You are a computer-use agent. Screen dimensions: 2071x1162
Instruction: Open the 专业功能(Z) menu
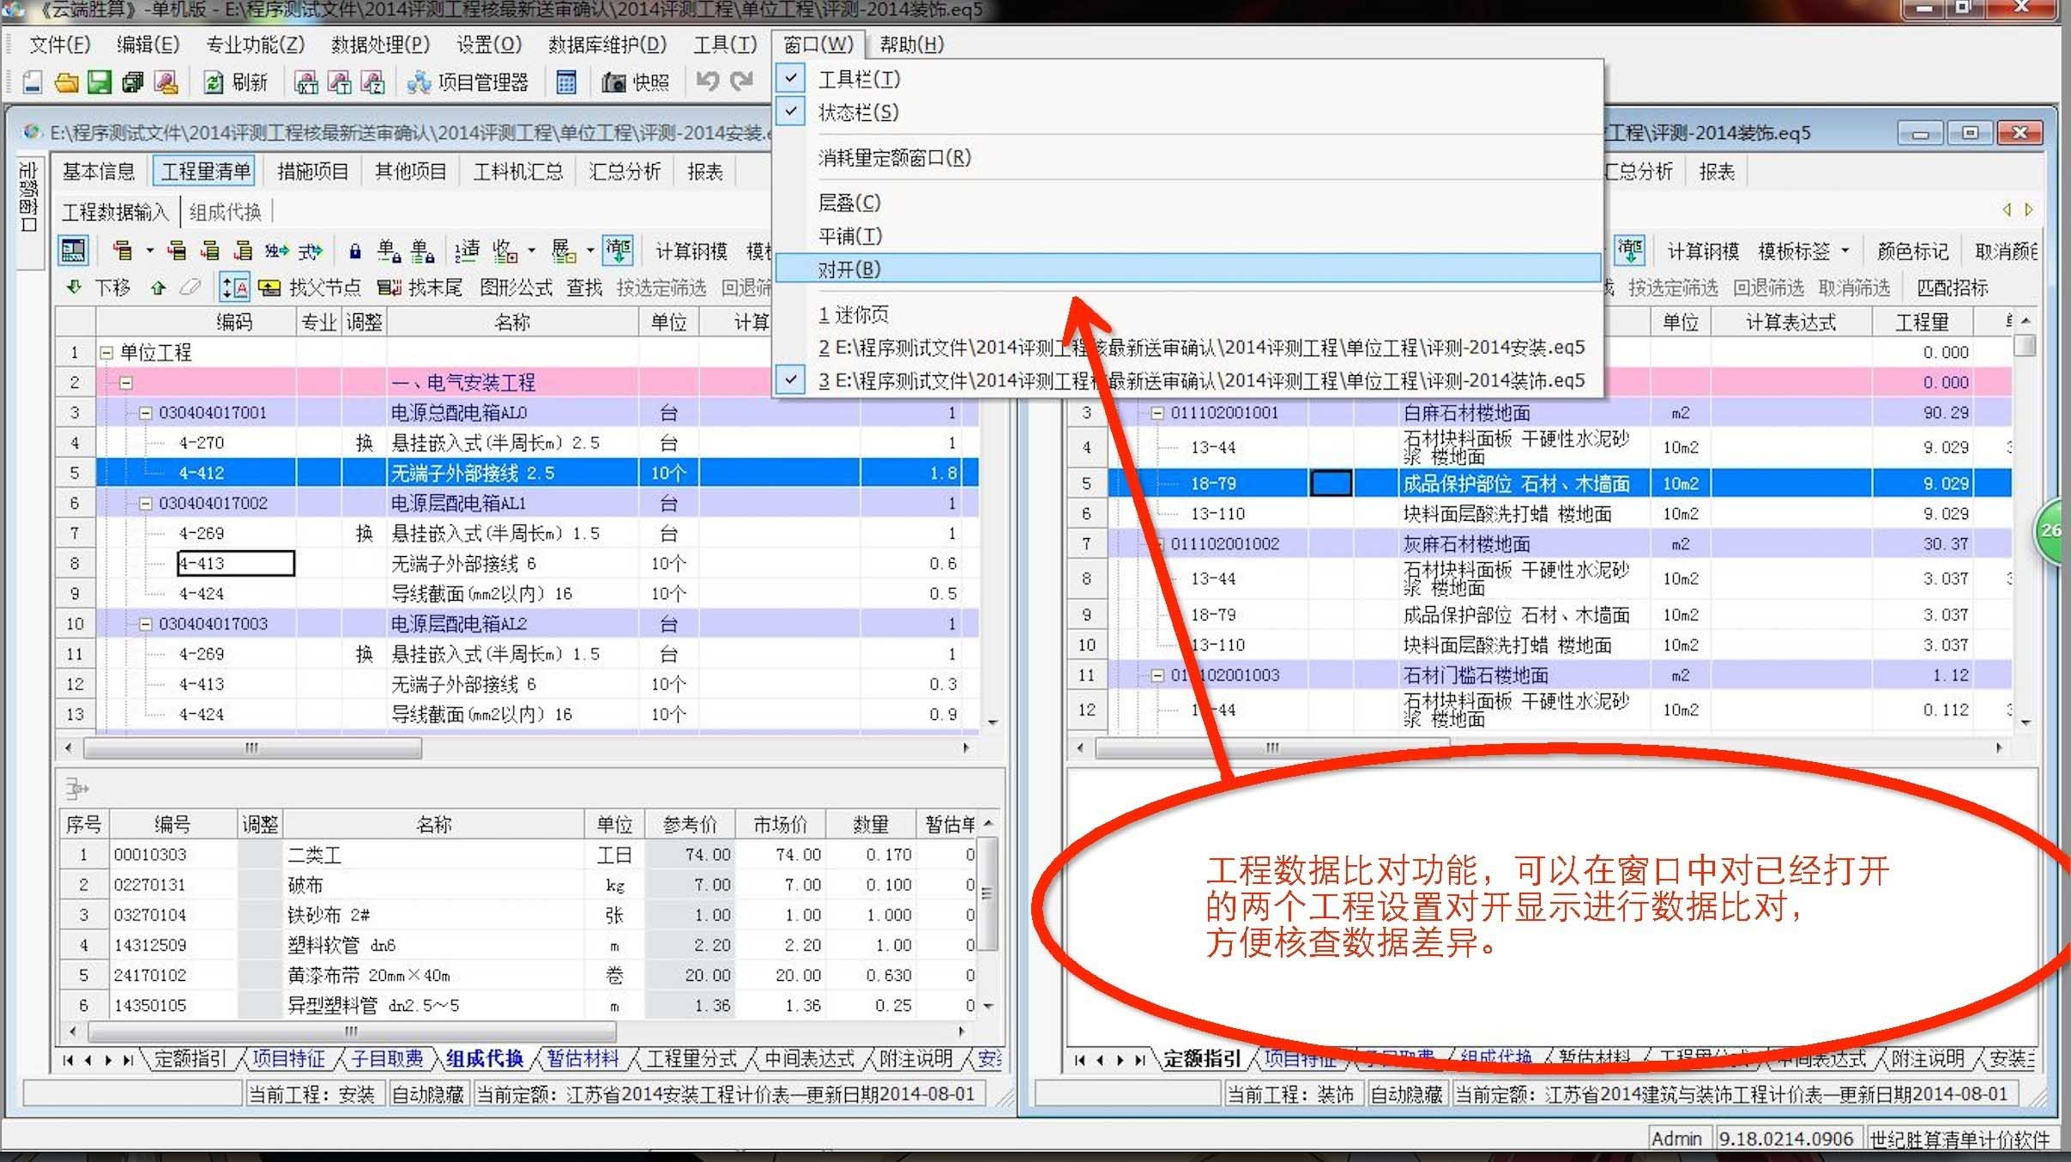(x=255, y=44)
